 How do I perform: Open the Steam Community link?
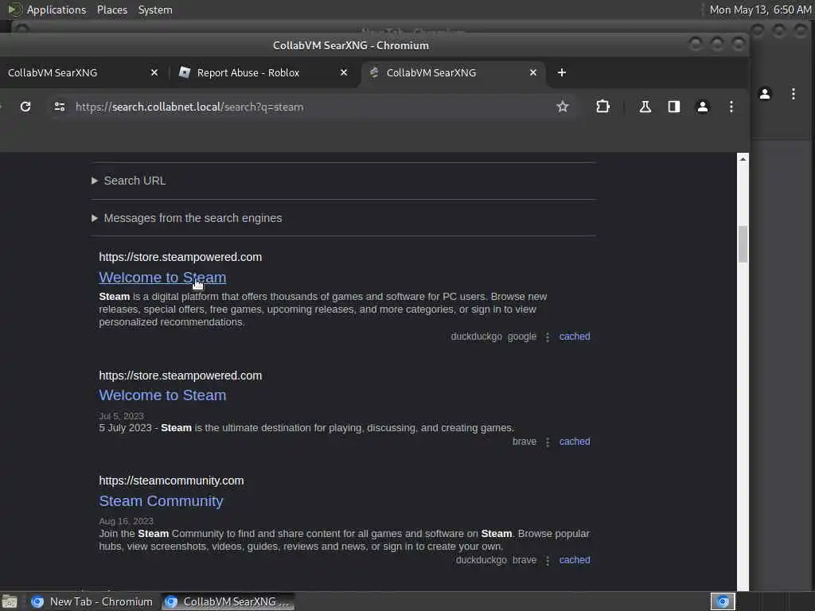(x=161, y=501)
